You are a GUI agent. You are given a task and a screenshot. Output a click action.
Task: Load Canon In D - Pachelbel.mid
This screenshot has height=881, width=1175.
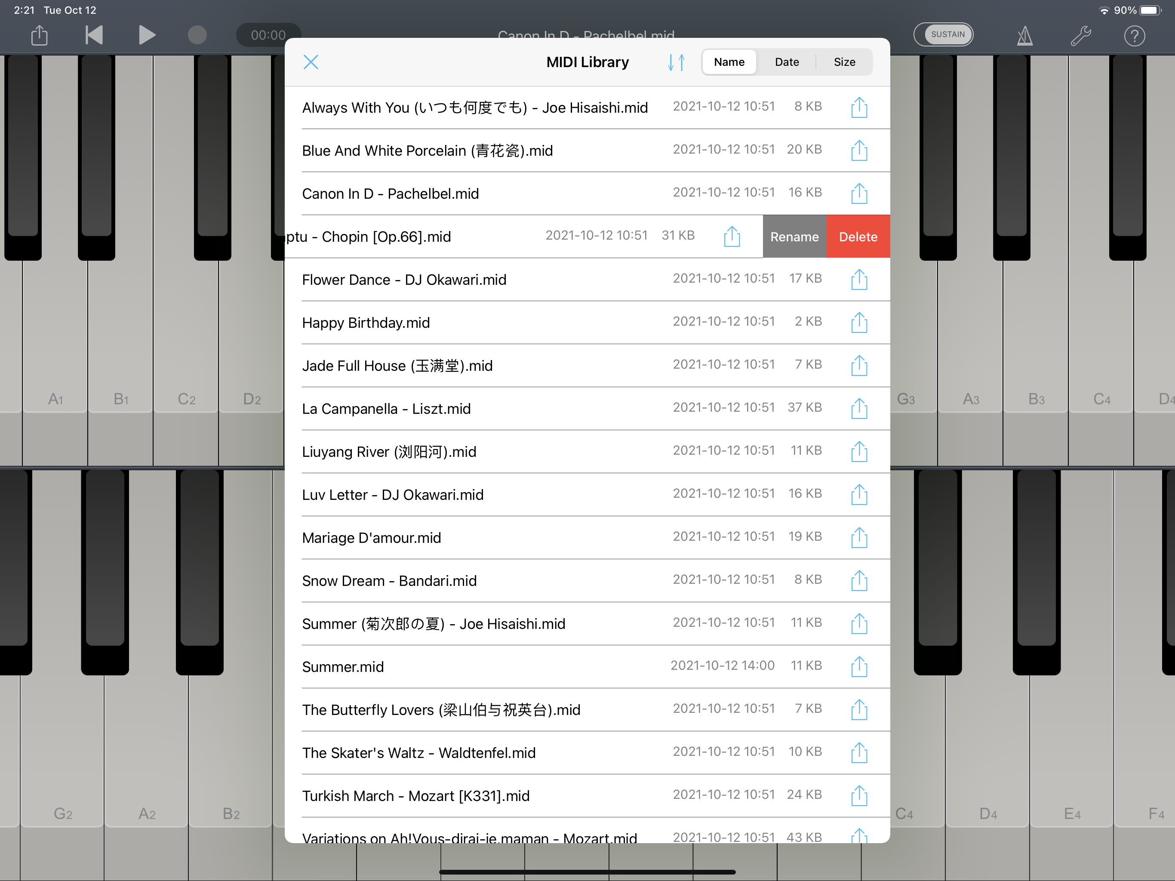click(587, 194)
